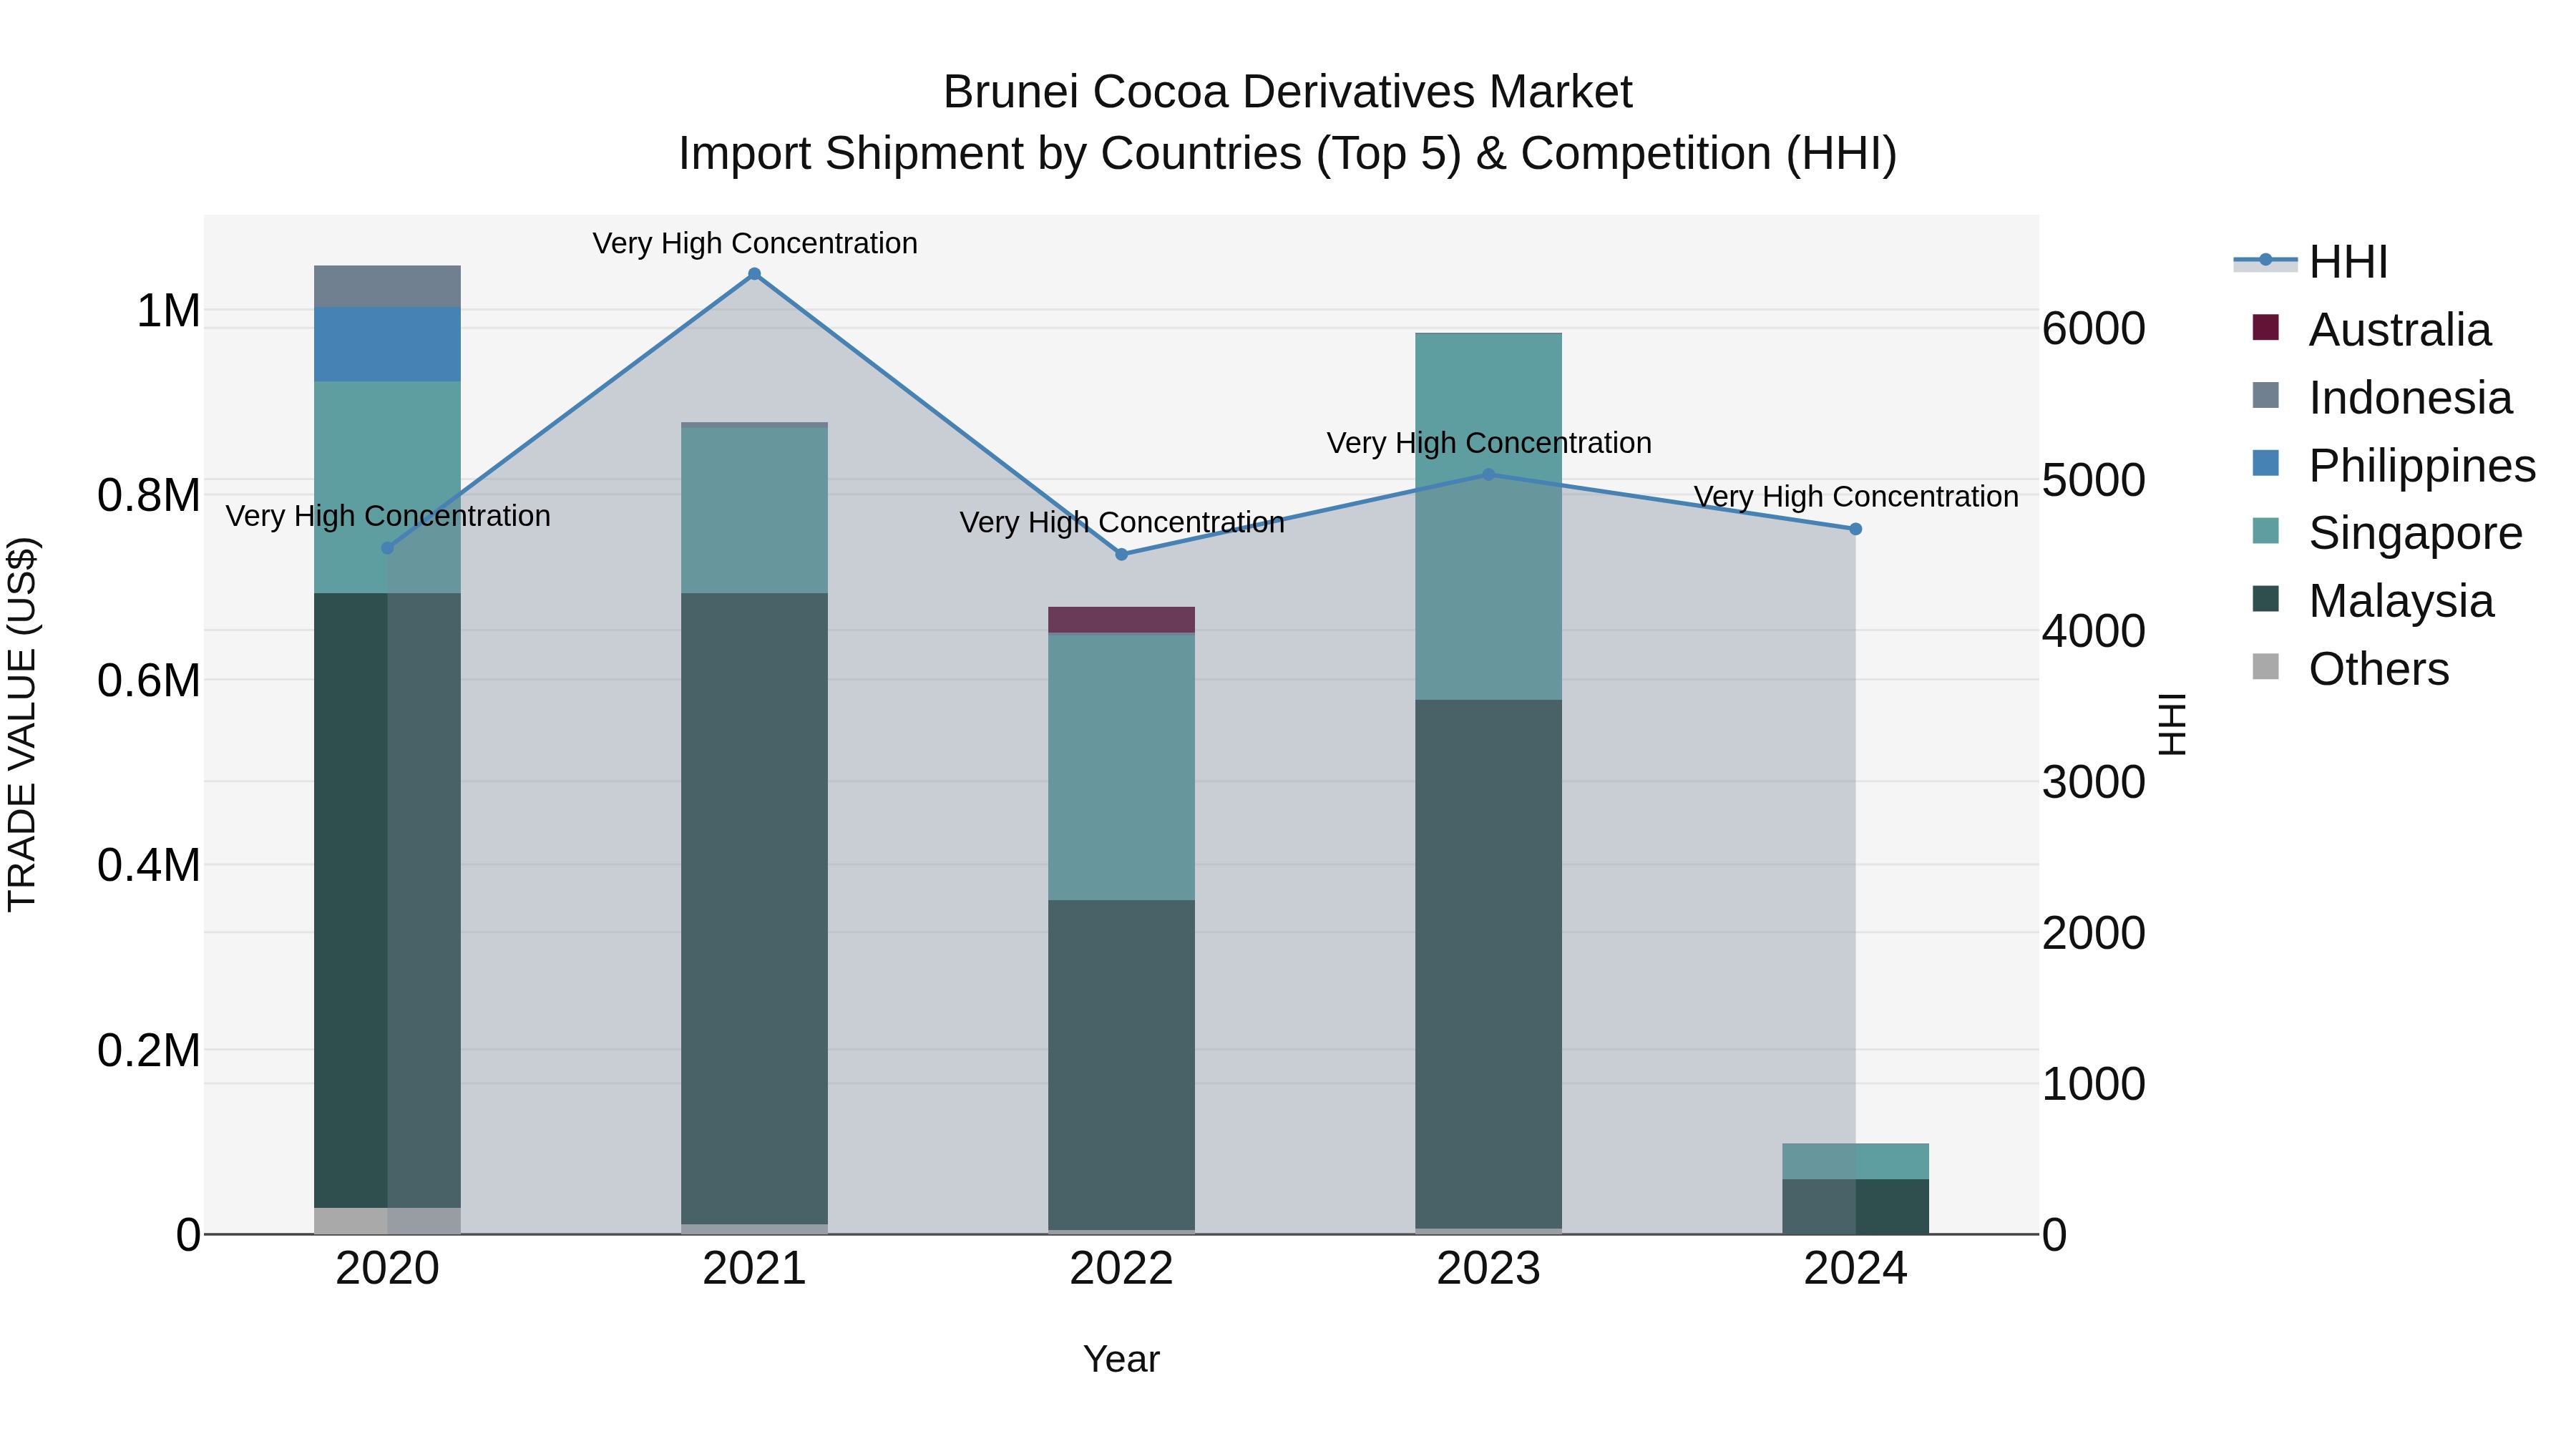Screen dimensions: 2576x1449
Task: Click the right-side 'HHI' axis title
Action: (2172, 724)
